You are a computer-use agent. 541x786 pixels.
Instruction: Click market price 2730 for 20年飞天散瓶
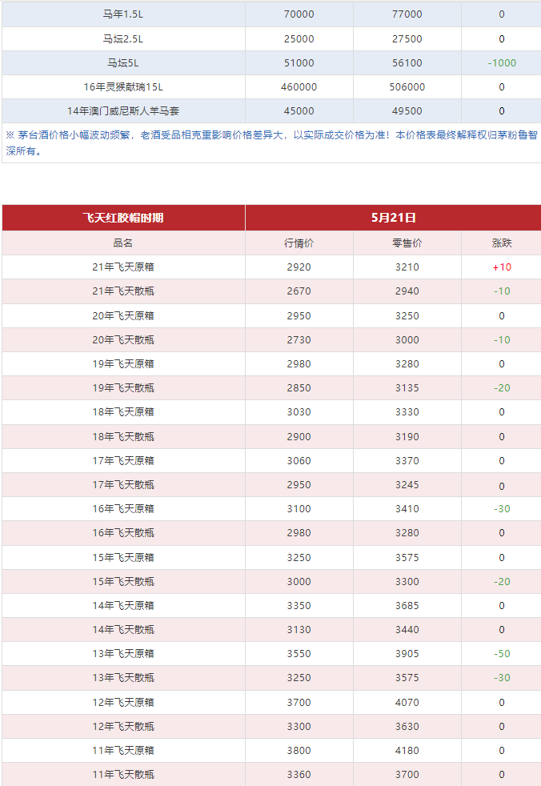click(299, 340)
